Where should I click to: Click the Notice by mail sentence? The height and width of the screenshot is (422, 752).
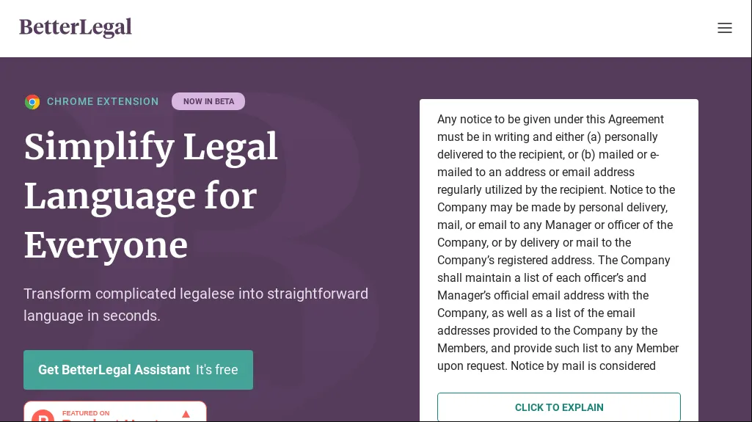583,366
